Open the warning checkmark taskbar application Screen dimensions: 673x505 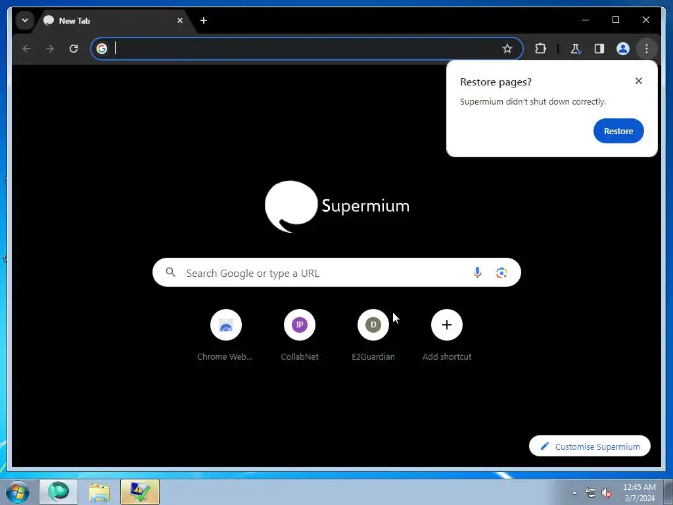pyautogui.click(x=140, y=492)
